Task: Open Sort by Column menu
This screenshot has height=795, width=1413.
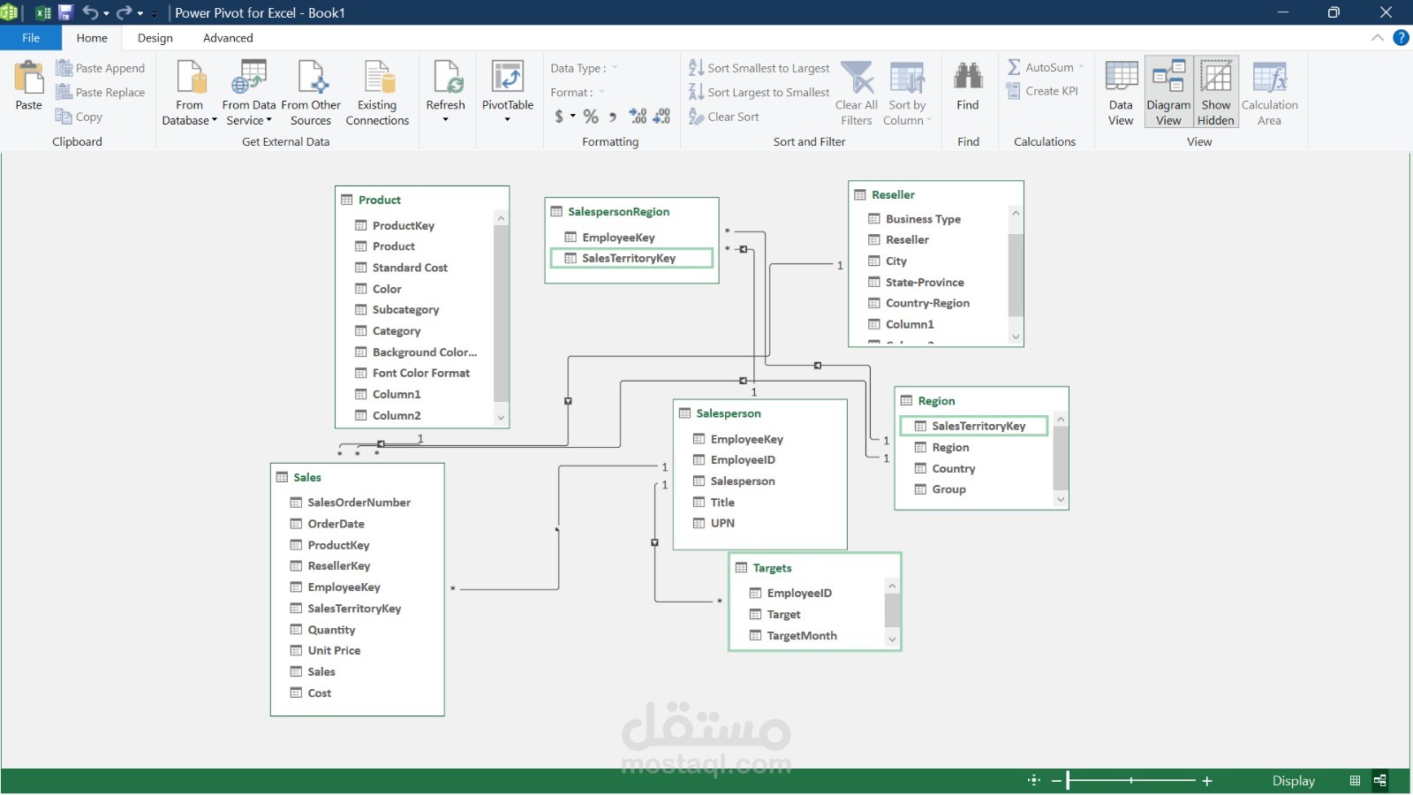Action: pos(907,93)
